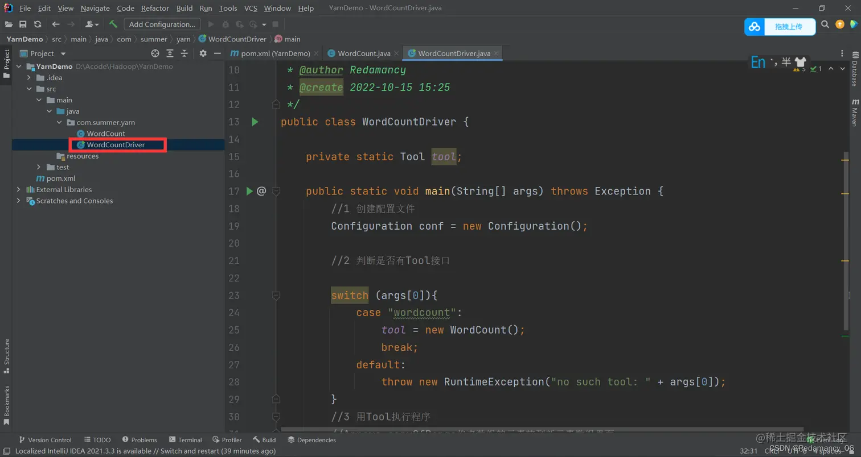Toggle the Bookmarks tool window stripe
This screenshot has width=861, height=457.
pos(6,406)
